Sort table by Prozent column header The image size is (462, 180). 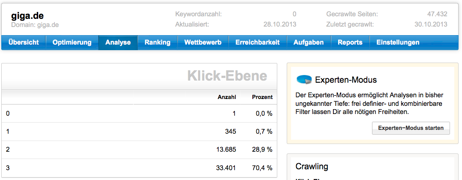click(x=262, y=97)
